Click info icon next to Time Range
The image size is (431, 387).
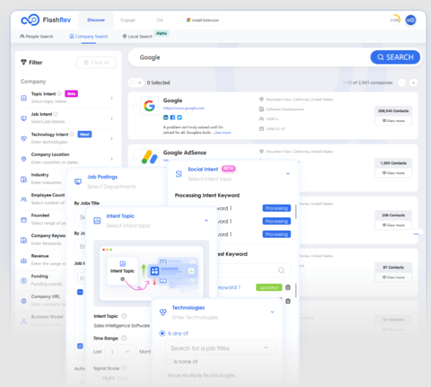[124, 338]
